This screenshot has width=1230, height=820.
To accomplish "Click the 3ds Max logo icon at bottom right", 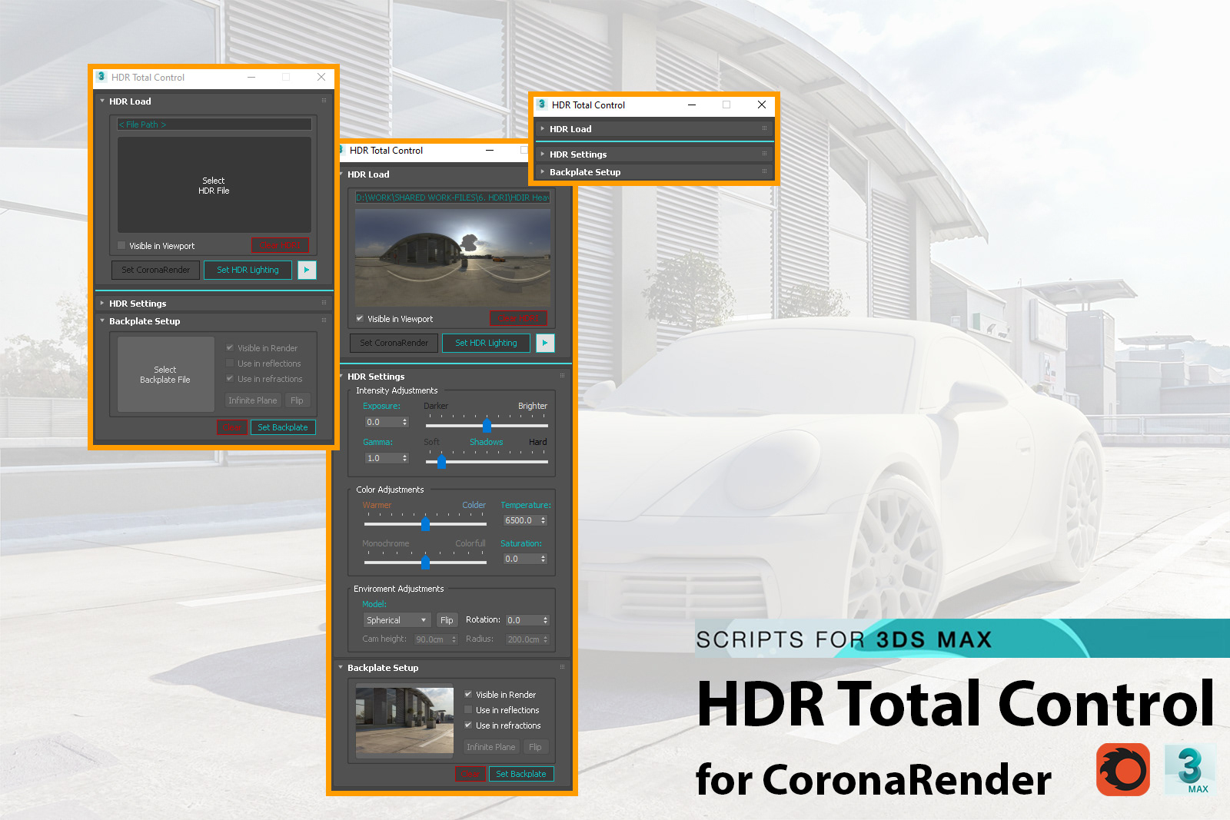I will [x=1190, y=769].
